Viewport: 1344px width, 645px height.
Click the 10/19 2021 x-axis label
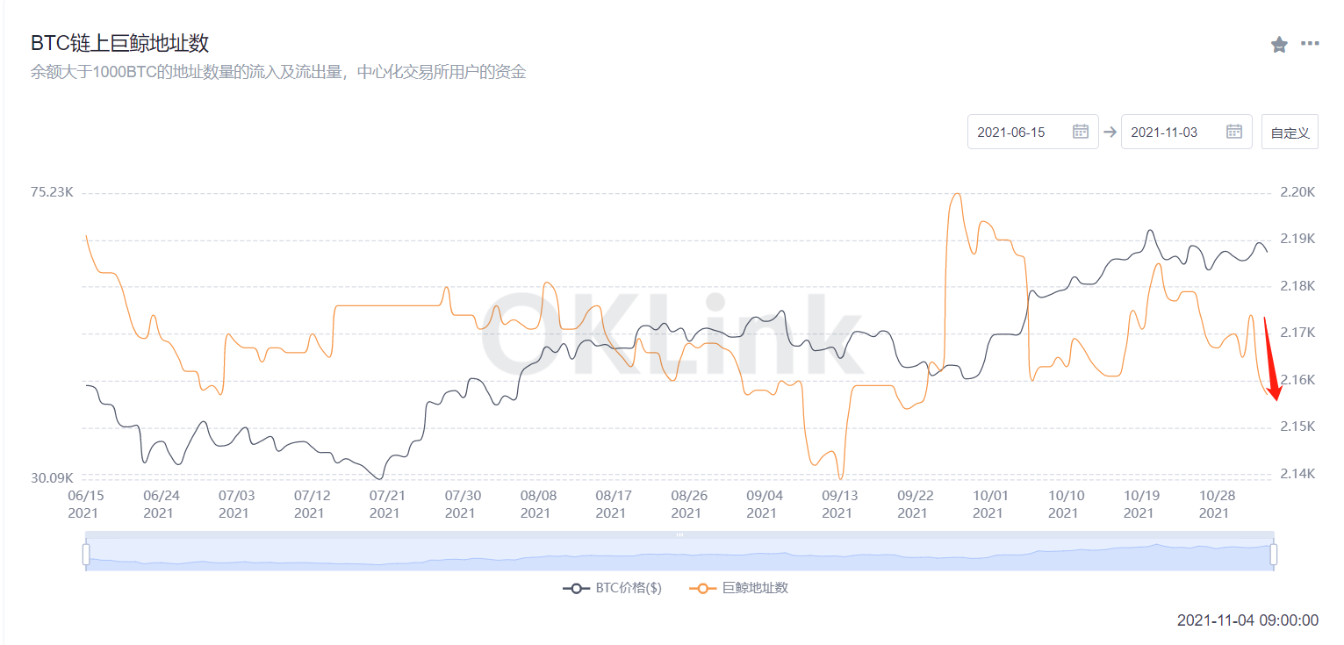pyautogui.click(x=1139, y=504)
